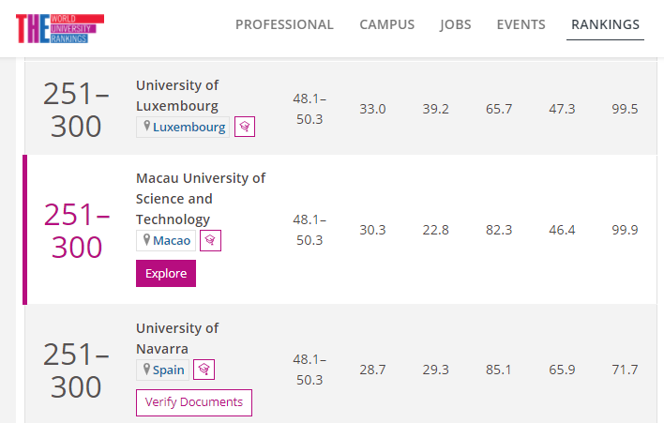Click graduation cap icon beside Spain
Viewport: 664px width, 423px height.
click(204, 370)
